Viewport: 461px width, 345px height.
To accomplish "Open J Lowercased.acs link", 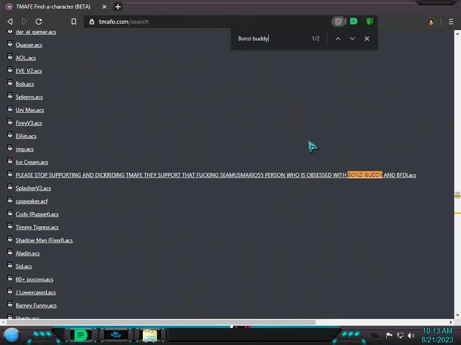I will pyautogui.click(x=36, y=292).
